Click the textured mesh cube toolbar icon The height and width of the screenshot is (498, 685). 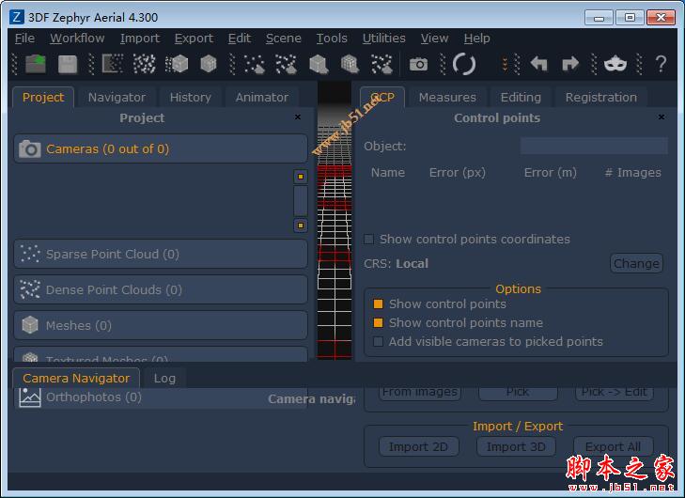tap(209, 64)
